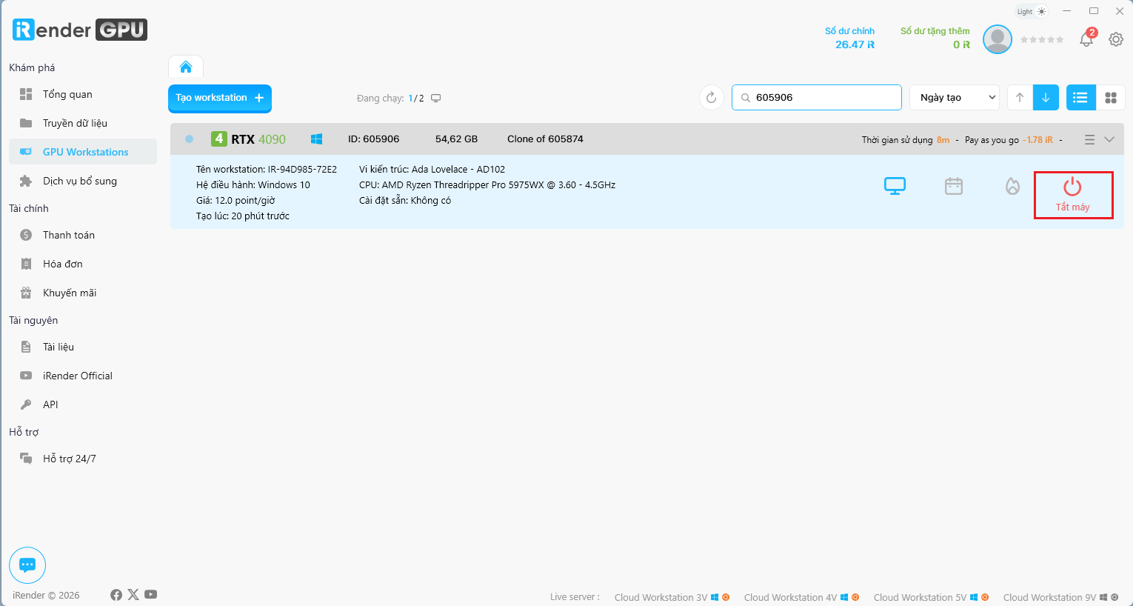Click the Cloud Workstation 4V server status
This screenshot has height=606, width=1133.
(x=801, y=597)
